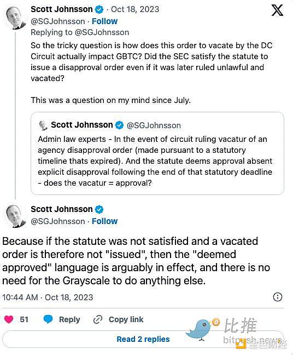
Task: Open the X logo link
Action: tap(277, 10)
